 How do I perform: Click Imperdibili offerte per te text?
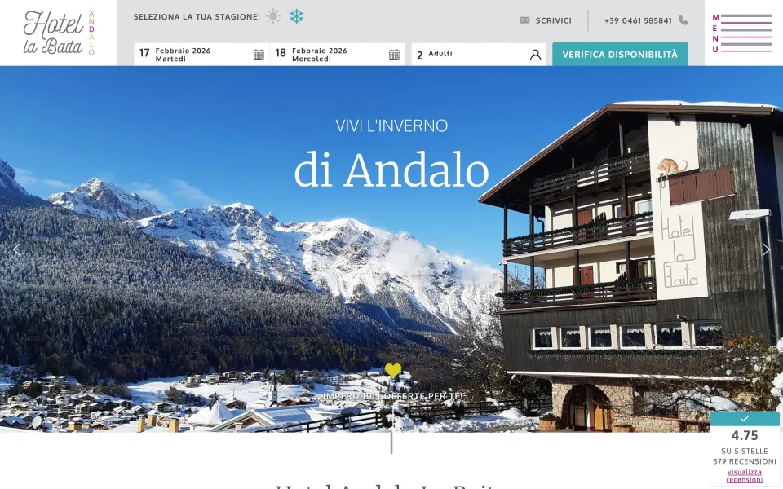pyautogui.click(x=392, y=396)
